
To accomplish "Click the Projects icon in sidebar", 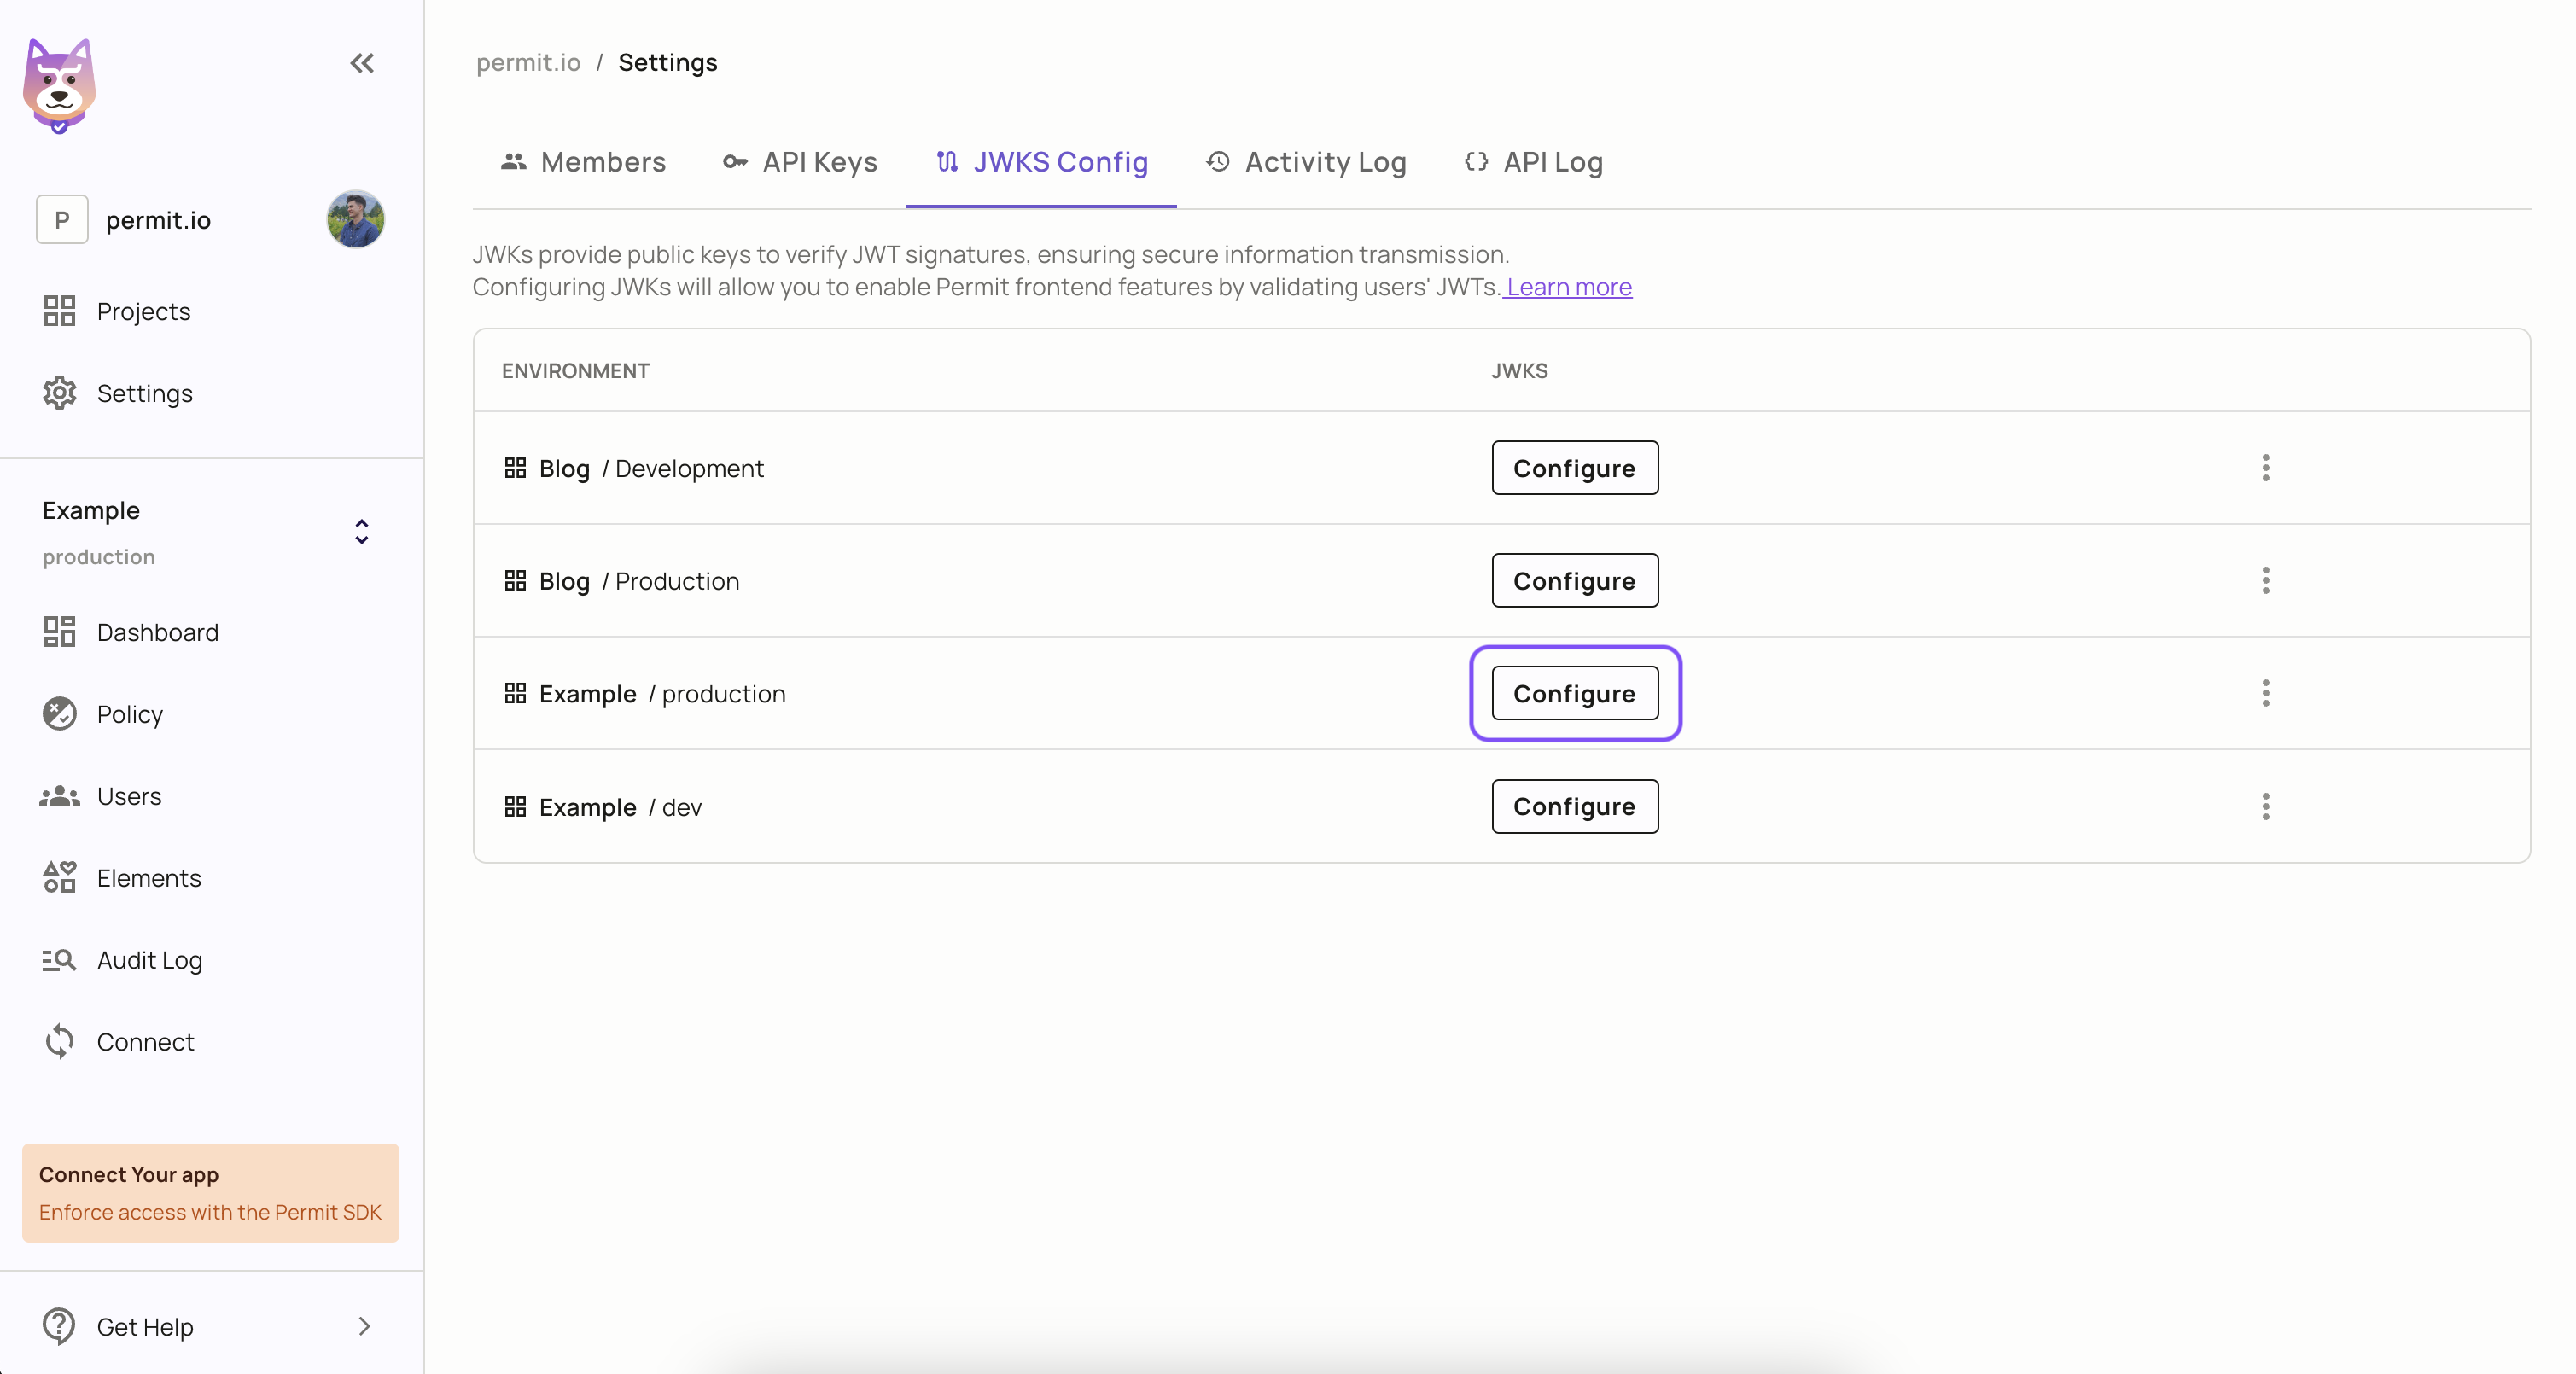I will point(60,310).
